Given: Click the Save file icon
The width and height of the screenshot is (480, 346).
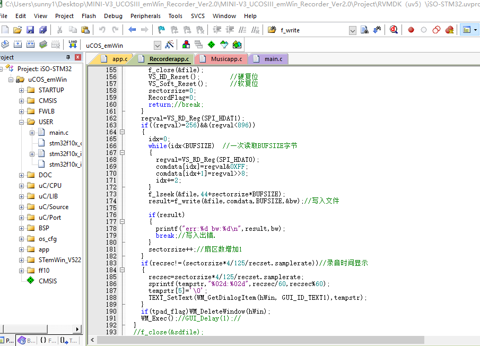Looking at the screenshot, I should [x=30, y=30].
